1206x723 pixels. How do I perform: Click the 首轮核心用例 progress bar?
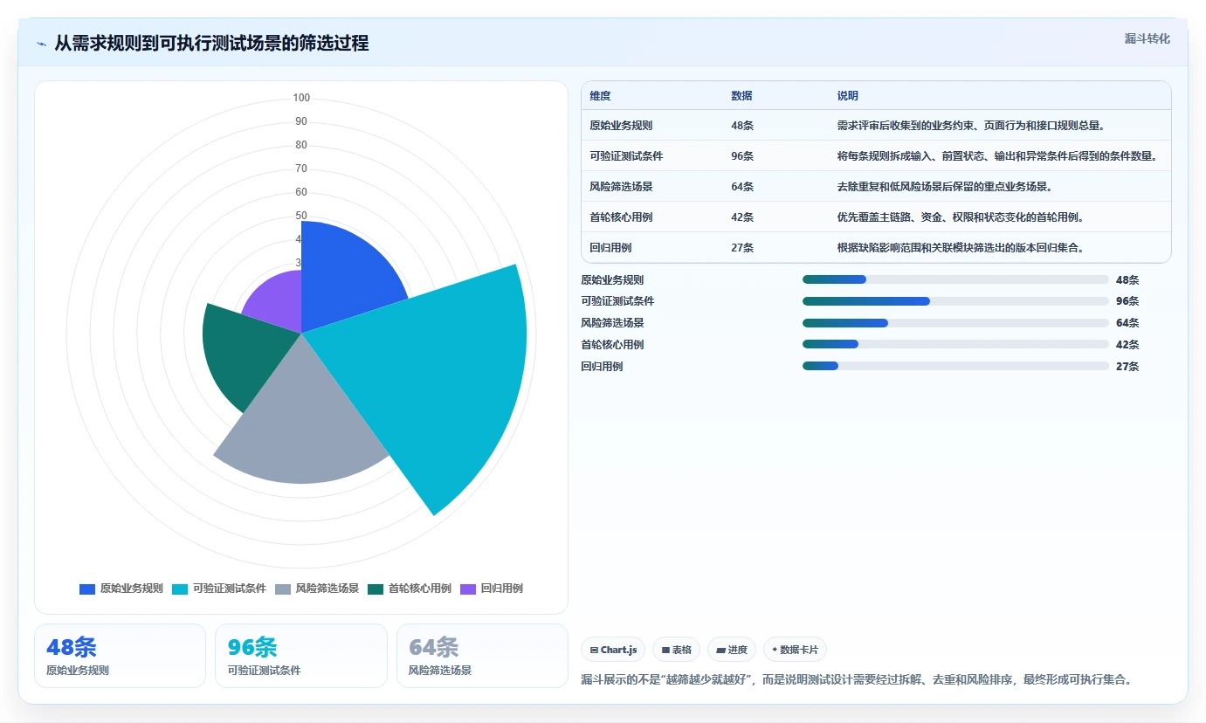pyautogui.click(x=955, y=345)
